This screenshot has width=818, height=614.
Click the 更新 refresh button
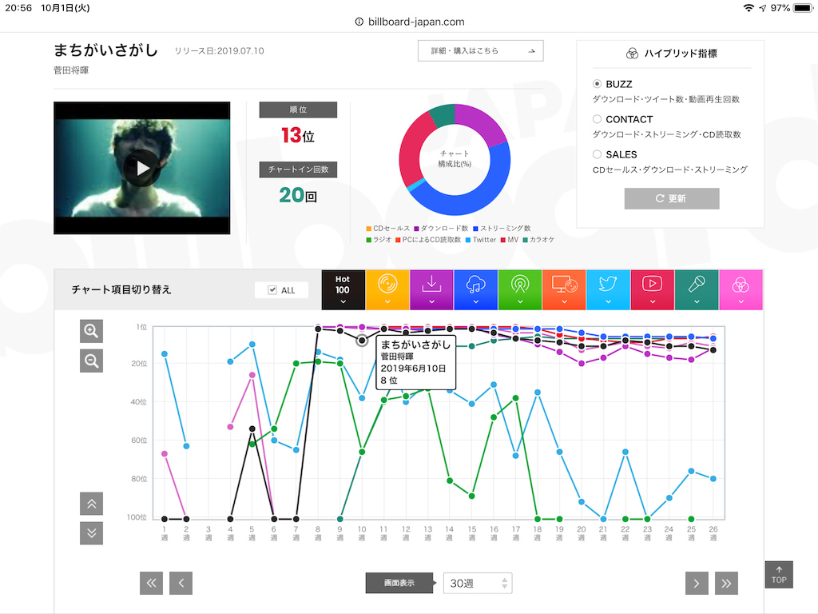(671, 198)
